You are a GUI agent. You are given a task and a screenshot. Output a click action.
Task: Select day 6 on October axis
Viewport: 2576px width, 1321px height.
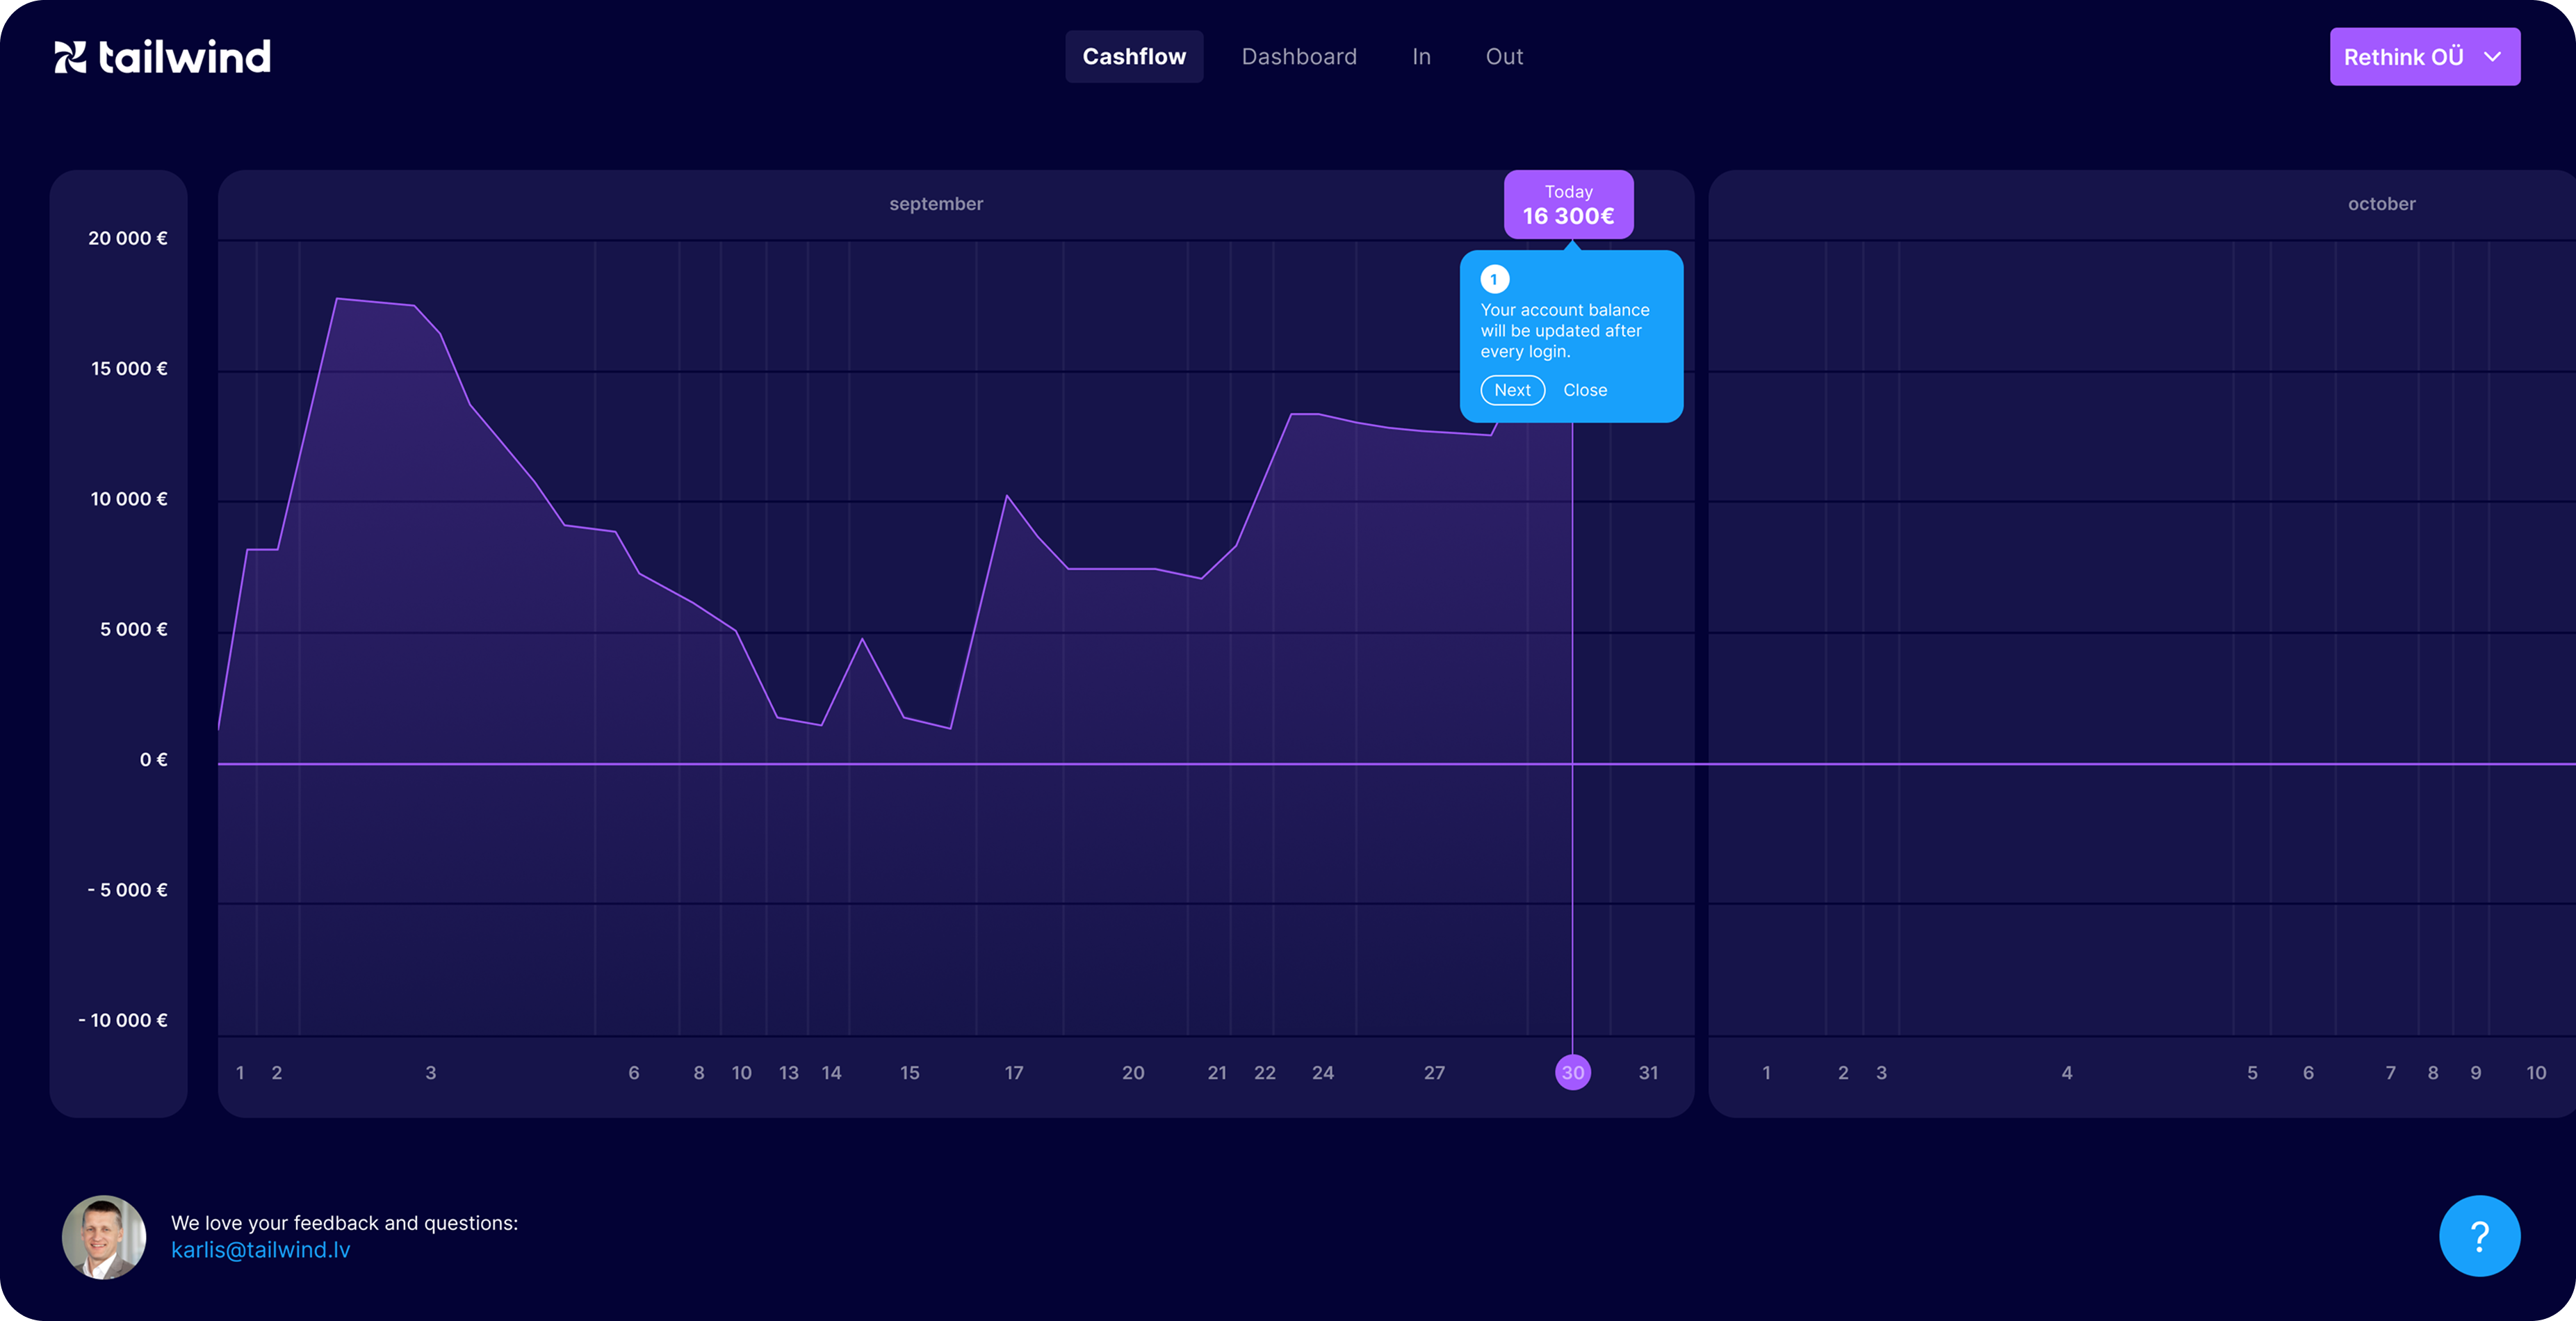[x=2308, y=1073]
